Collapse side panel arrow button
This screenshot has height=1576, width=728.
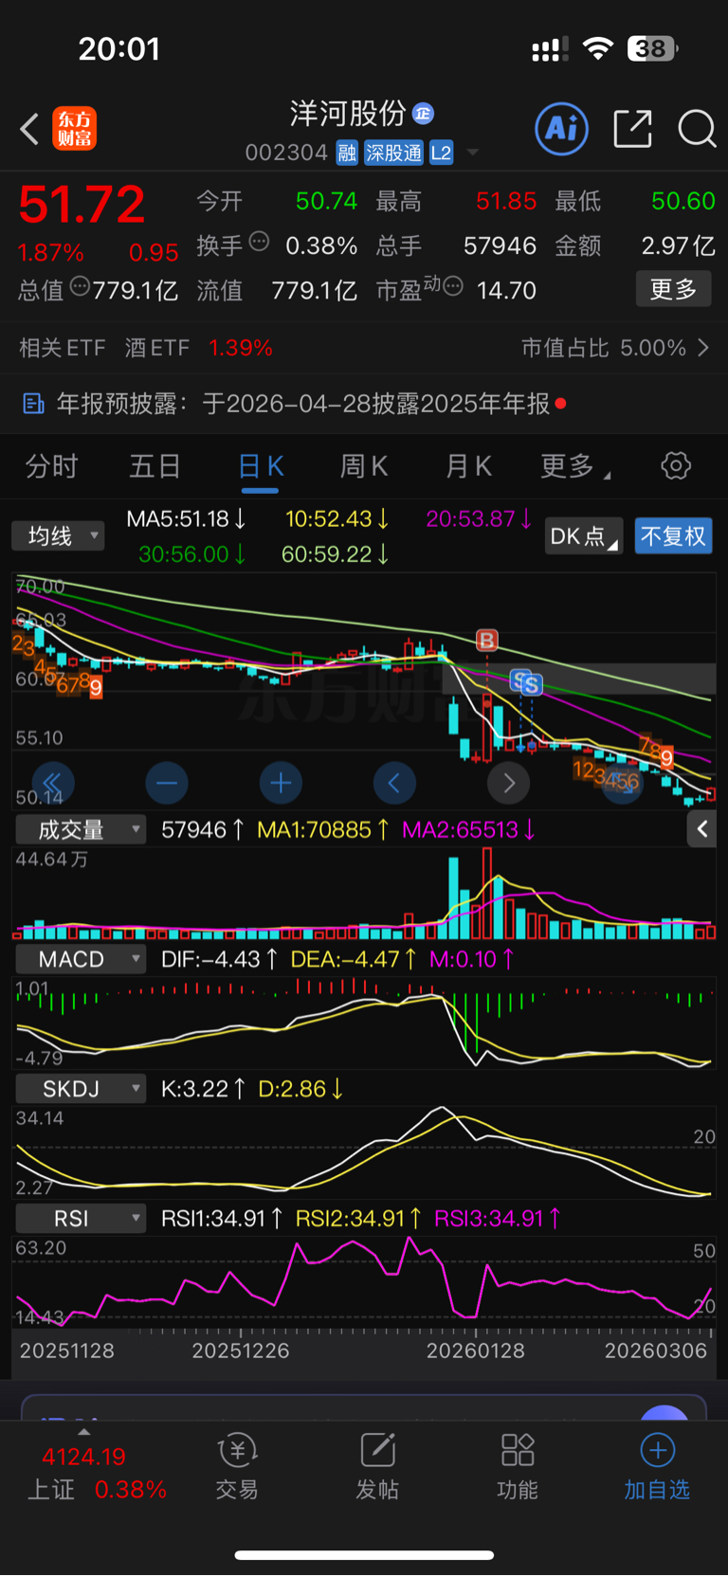701,829
